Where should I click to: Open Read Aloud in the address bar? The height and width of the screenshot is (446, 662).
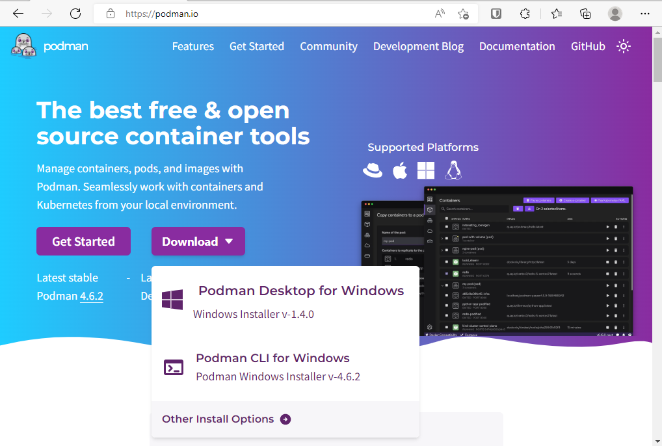440,14
